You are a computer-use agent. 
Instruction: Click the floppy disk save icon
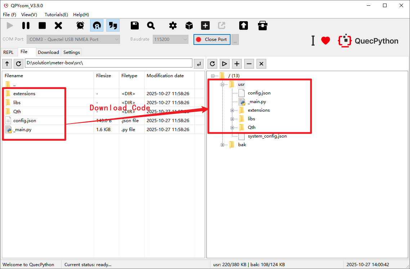(135, 25)
